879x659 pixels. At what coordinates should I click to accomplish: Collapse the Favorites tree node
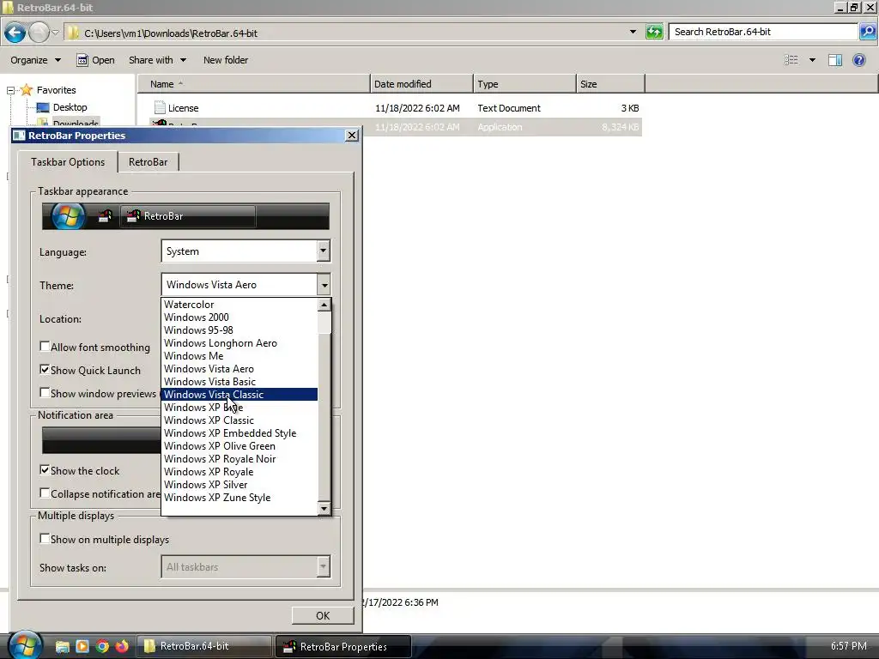click(10, 90)
